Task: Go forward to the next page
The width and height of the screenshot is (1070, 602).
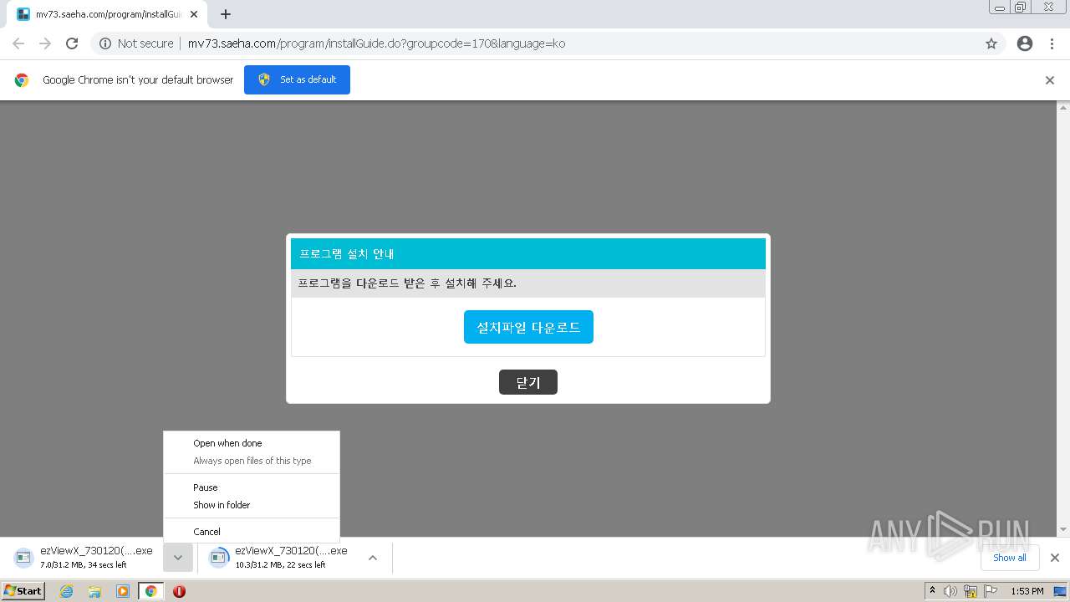Action: pos(45,43)
